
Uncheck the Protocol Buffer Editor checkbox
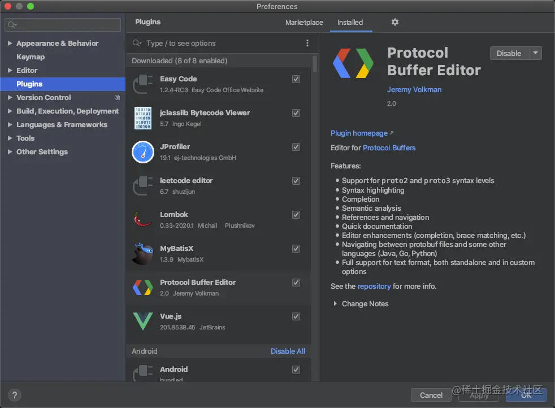pyautogui.click(x=296, y=283)
